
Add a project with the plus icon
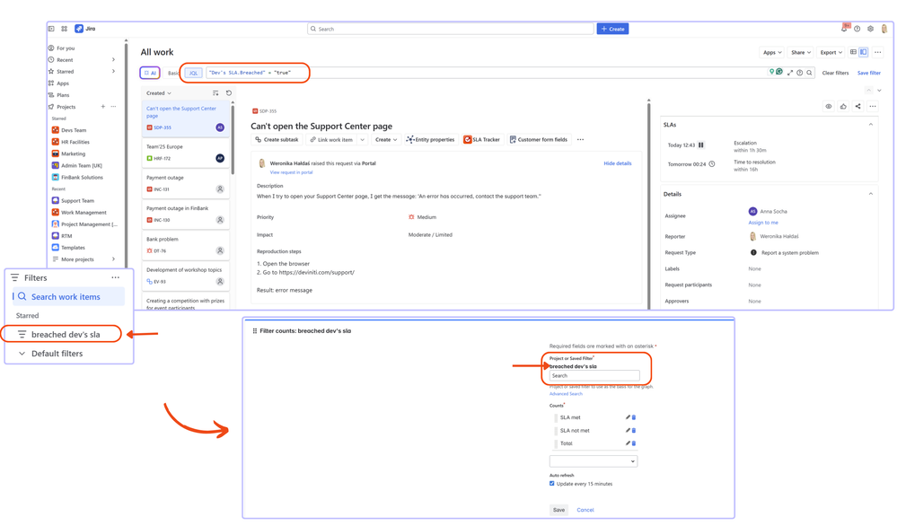pyautogui.click(x=103, y=106)
